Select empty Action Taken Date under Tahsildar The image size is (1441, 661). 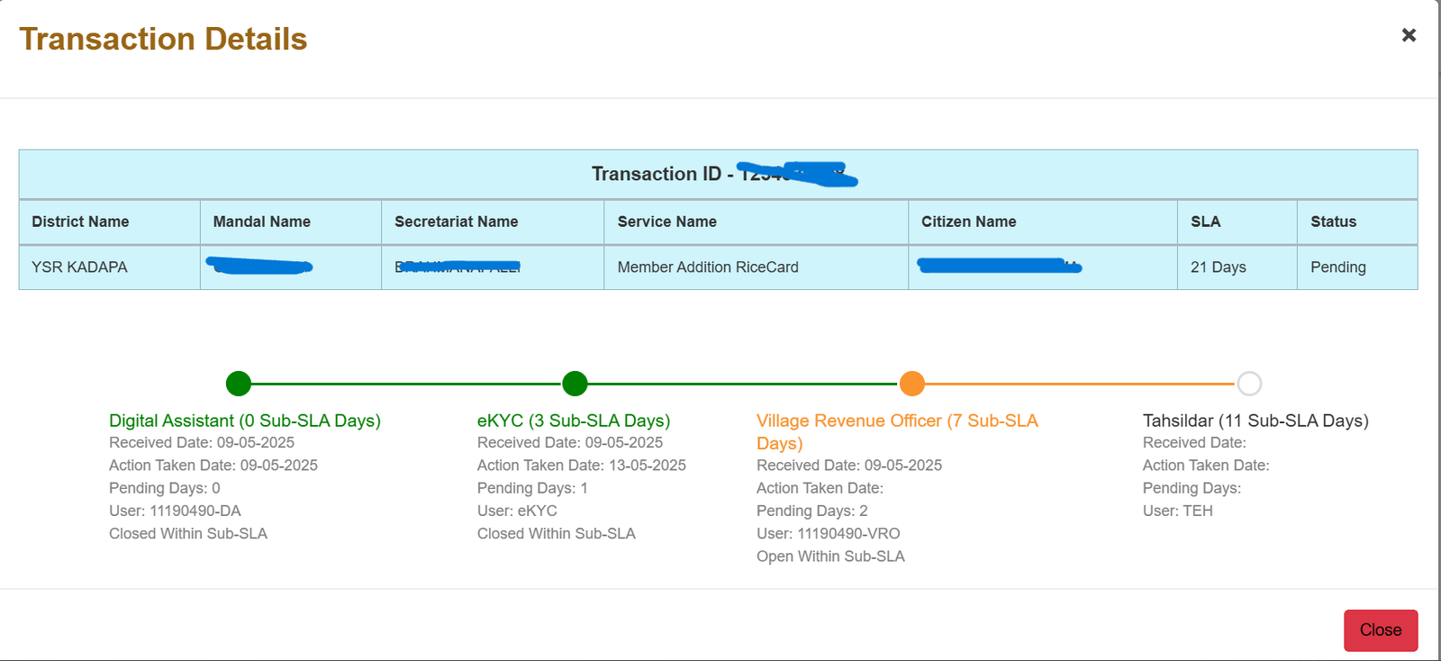coord(1206,466)
